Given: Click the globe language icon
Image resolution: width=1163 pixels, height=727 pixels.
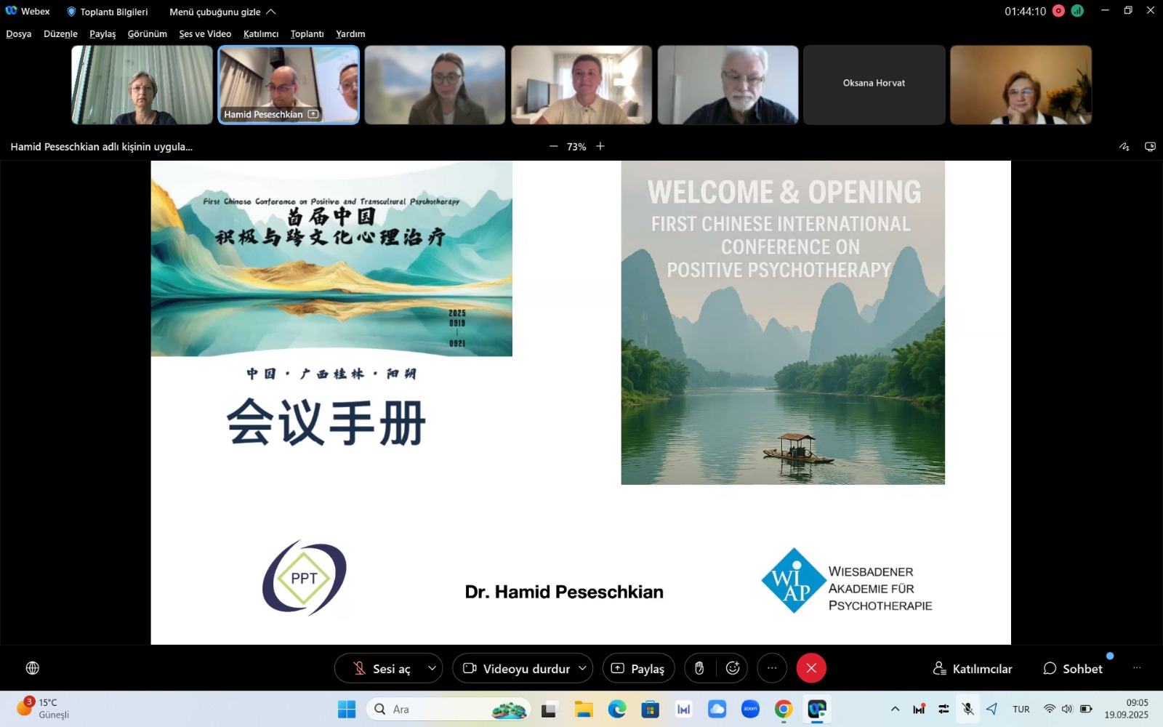Looking at the screenshot, I should point(33,668).
